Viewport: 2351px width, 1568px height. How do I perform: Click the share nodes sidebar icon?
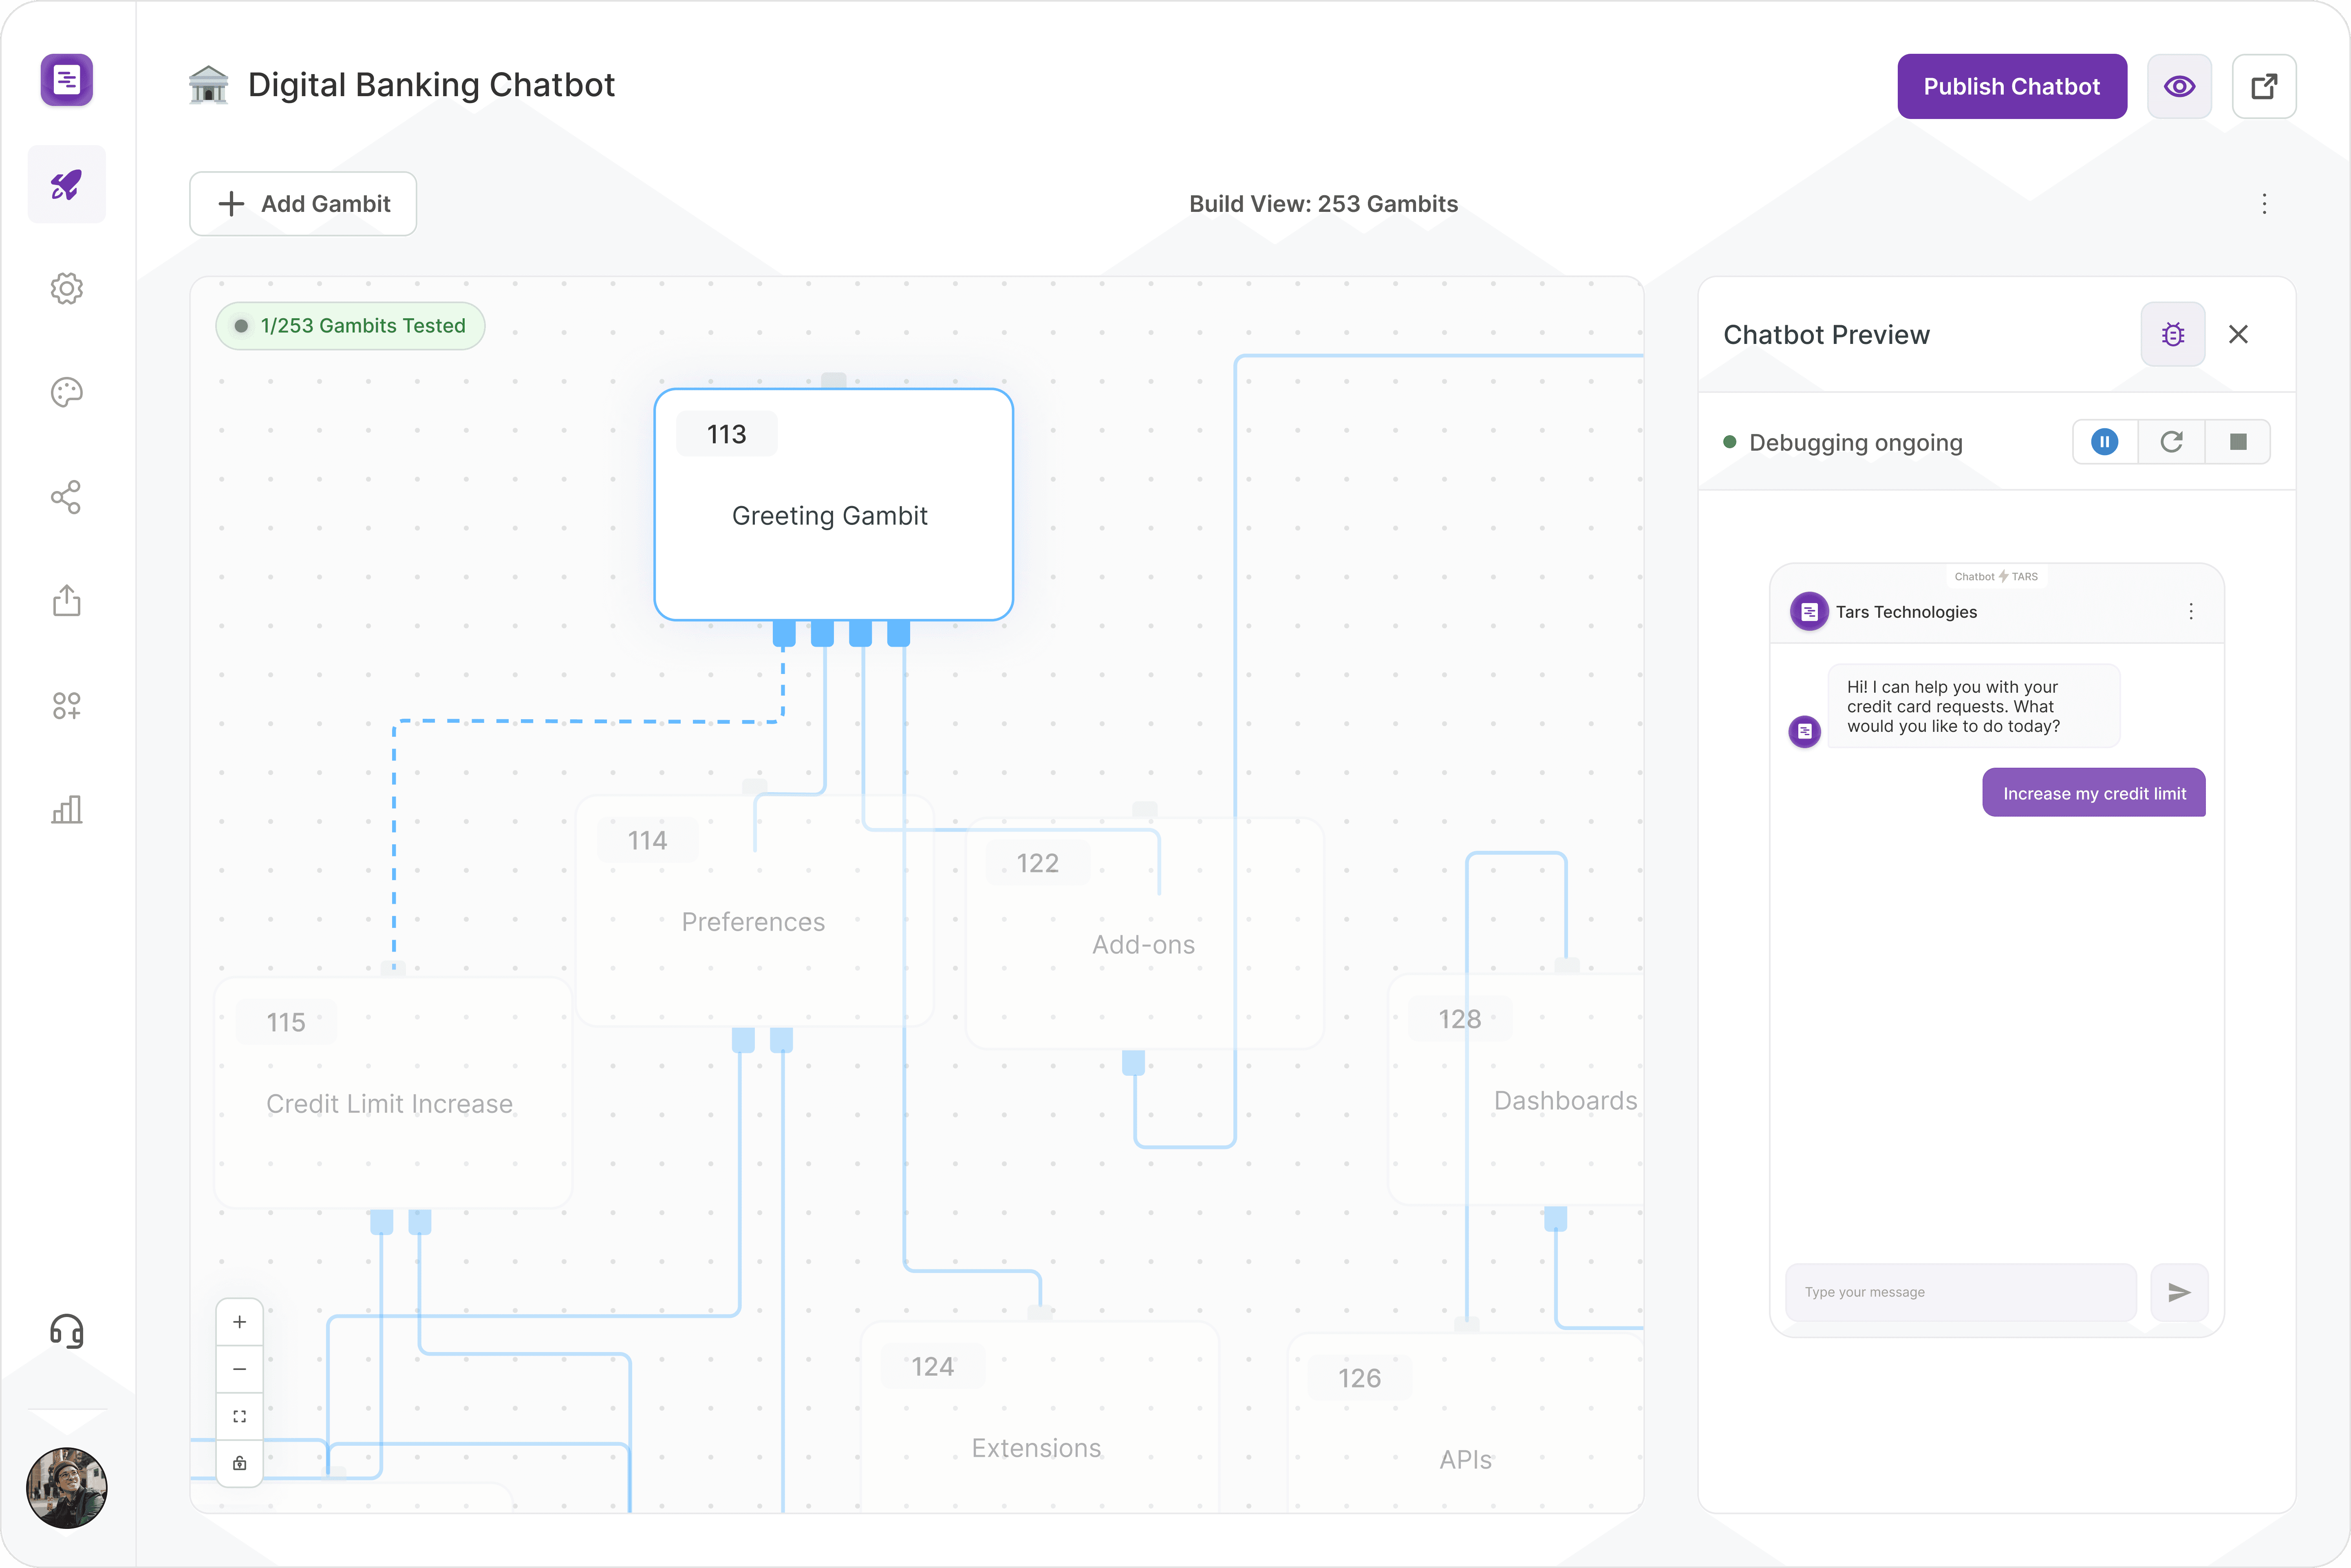click(x=66, y=497)
